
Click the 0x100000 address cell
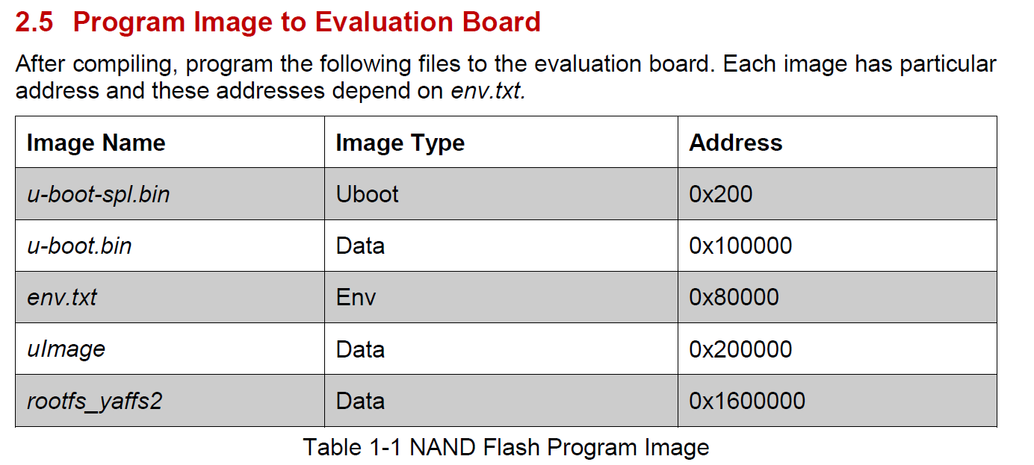pyautogui.click(x=740, y=246)
